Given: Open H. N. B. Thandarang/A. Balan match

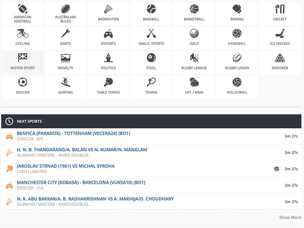Looking at the screenshot, I should (82, 149).
